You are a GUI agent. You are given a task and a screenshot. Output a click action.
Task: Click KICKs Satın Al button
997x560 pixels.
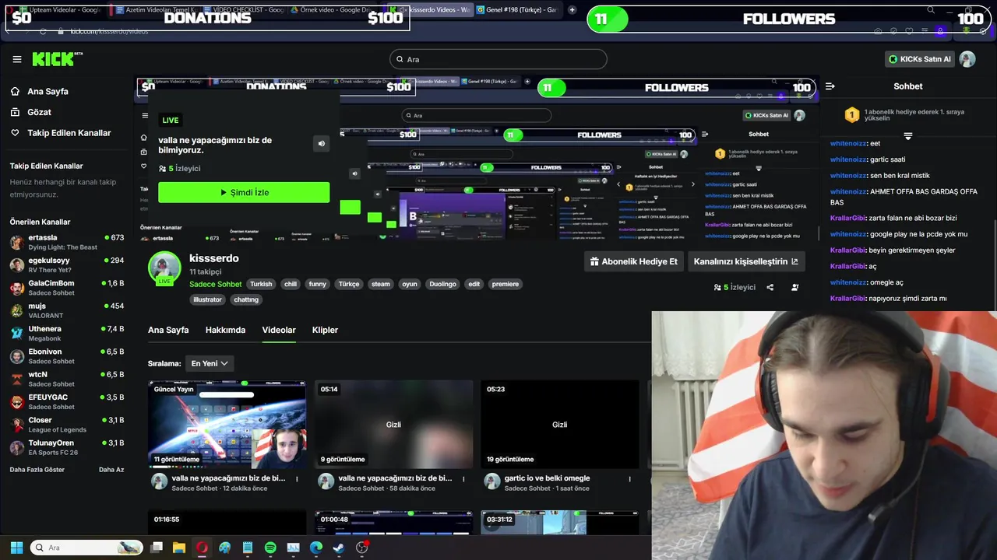point(919,59)
